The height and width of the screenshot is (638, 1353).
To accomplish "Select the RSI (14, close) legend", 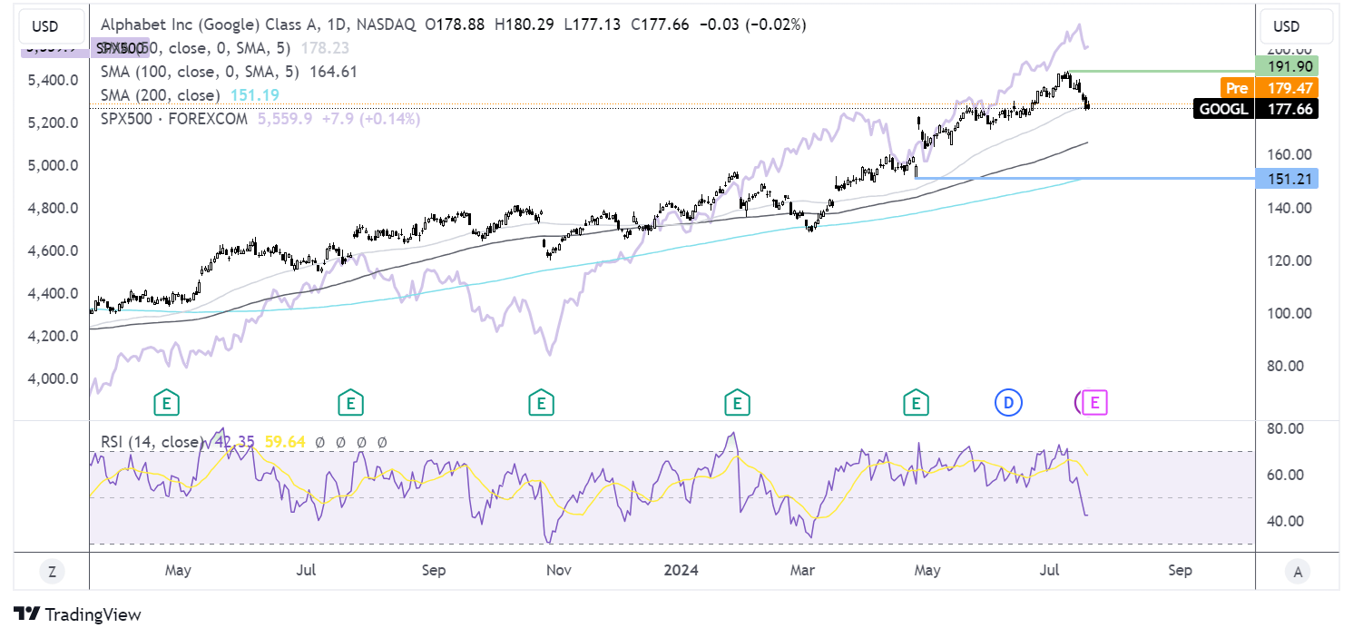I will point(152,442).
